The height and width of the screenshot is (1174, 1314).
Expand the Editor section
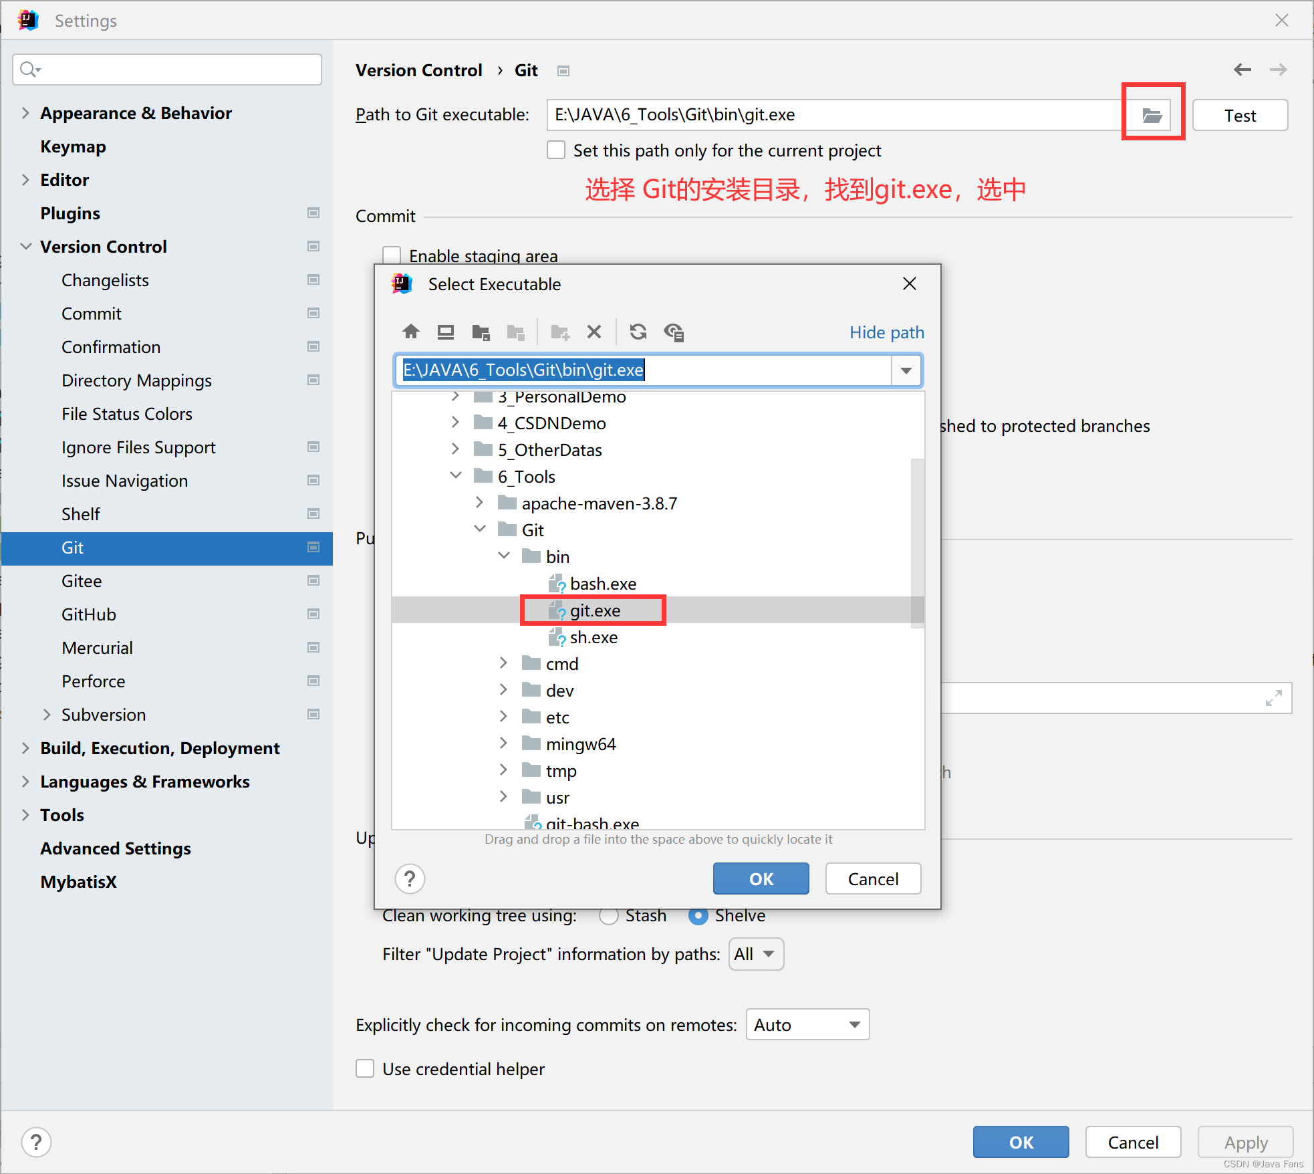pos(25,180)
